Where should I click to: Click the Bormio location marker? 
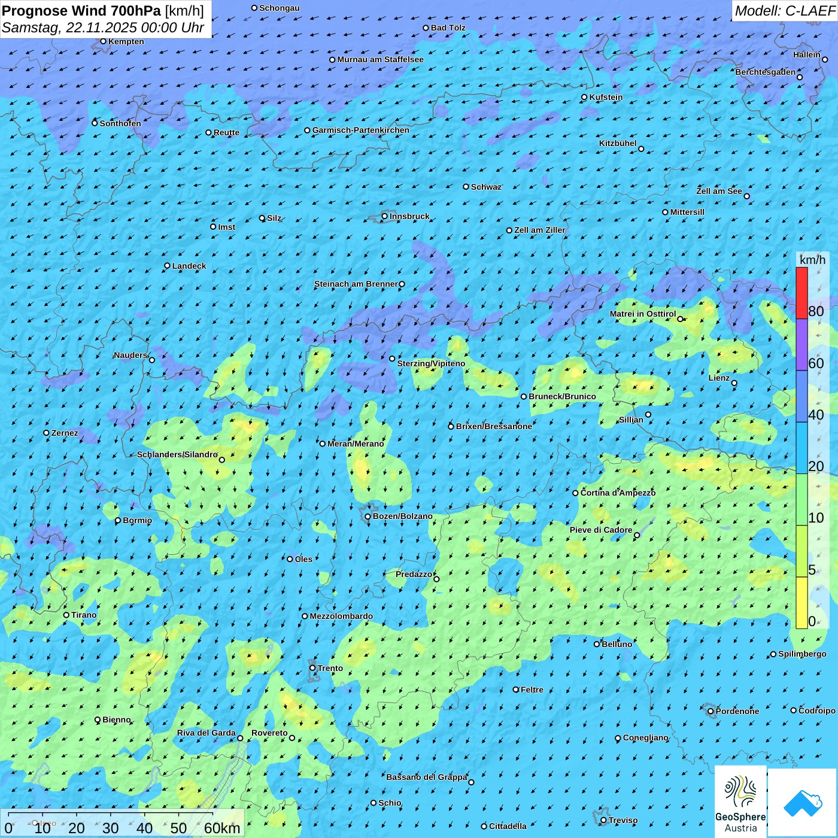point(118,520)
